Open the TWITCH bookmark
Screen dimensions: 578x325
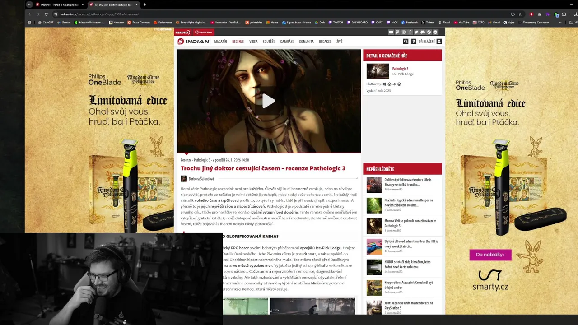336,22
